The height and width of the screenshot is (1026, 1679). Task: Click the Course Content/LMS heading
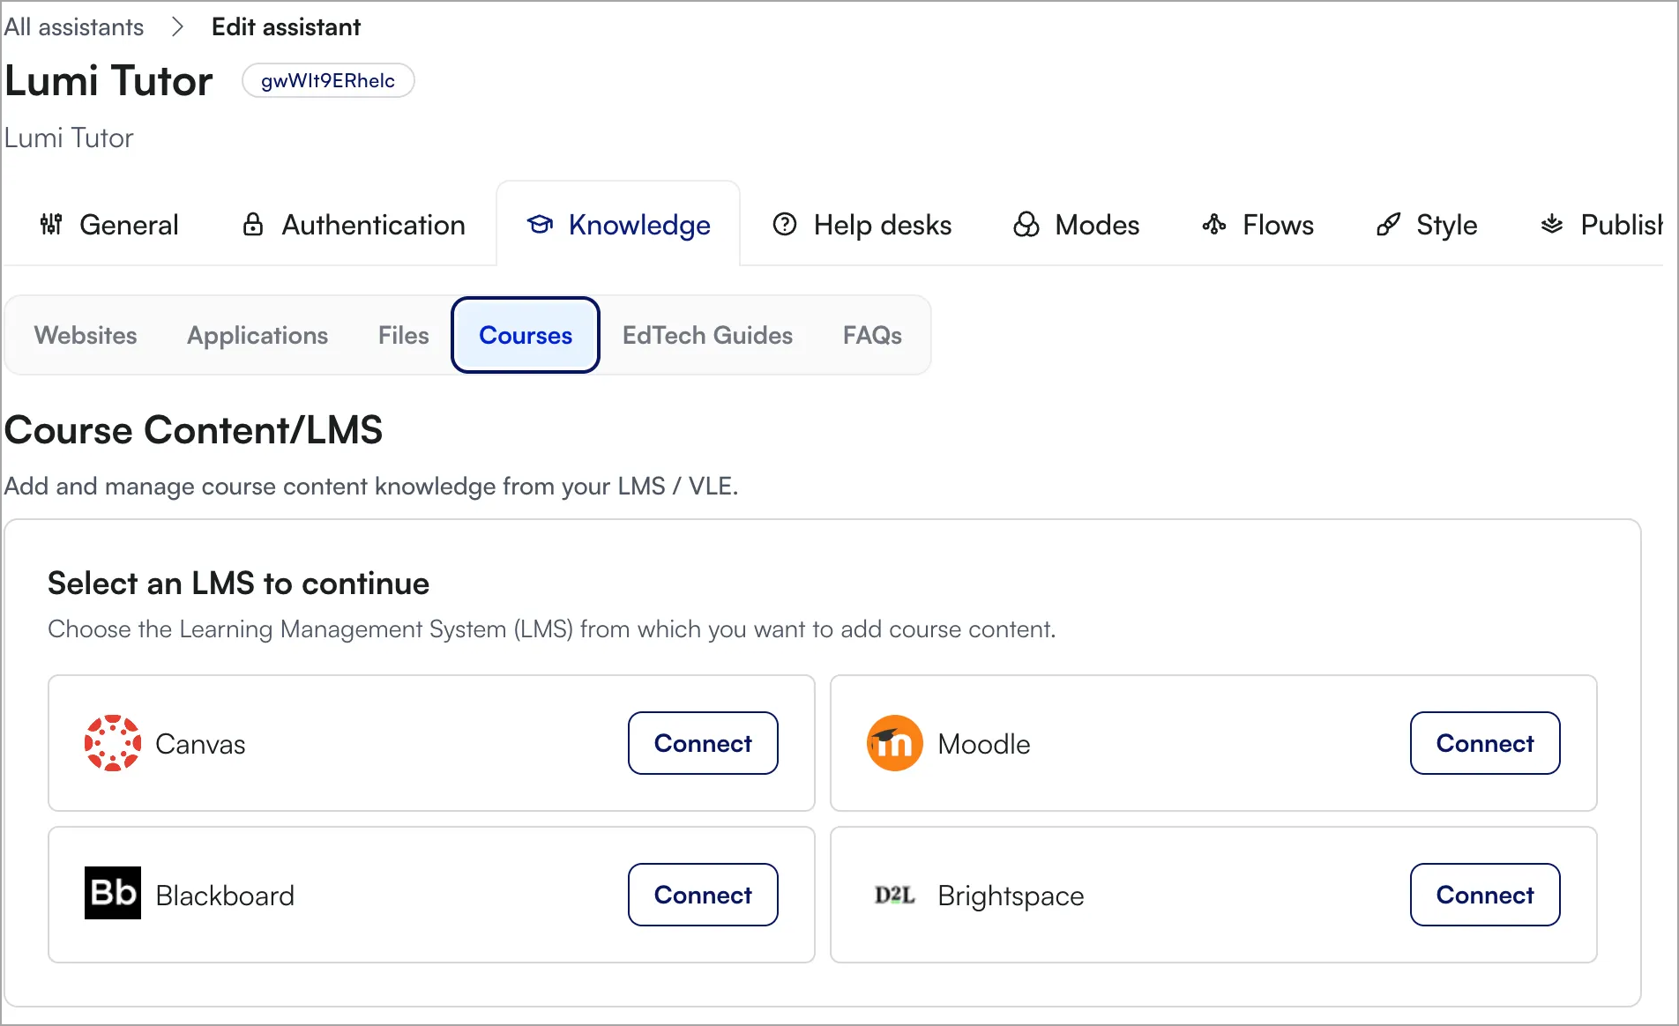coord(193,430)
